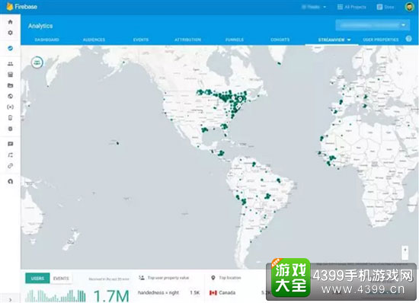Switch to the Events tab

tap(141, 40)
